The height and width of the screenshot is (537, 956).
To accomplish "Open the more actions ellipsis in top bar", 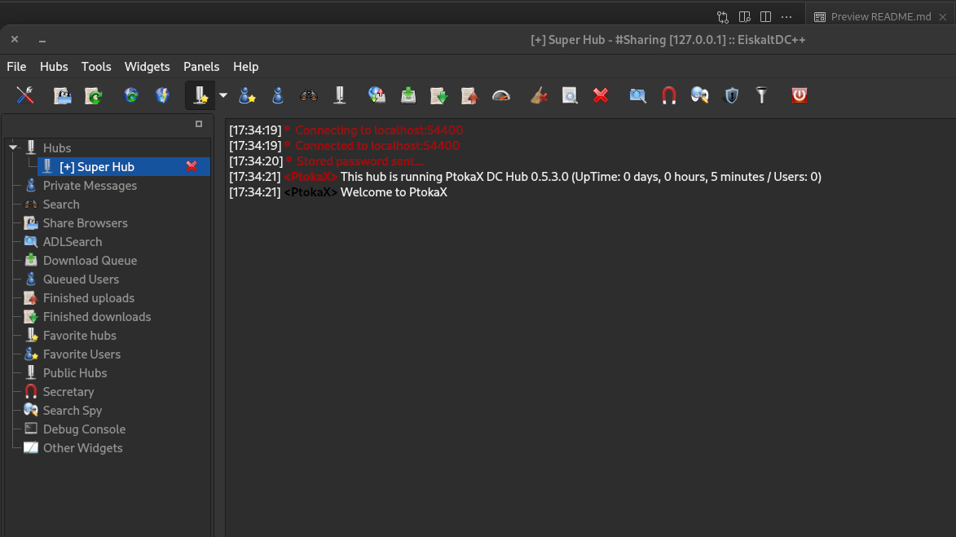I will point(786,16).
